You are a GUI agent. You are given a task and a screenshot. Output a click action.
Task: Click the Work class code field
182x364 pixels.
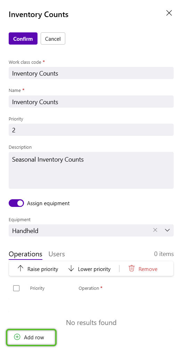(91, 73)
